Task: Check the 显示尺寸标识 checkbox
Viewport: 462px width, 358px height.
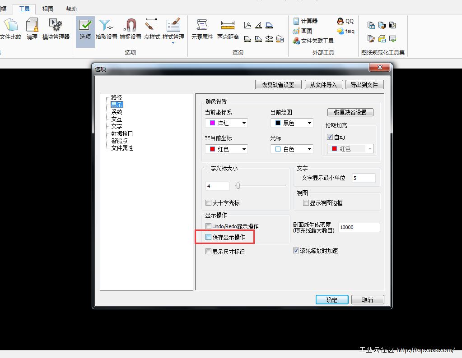Action: 208,251
